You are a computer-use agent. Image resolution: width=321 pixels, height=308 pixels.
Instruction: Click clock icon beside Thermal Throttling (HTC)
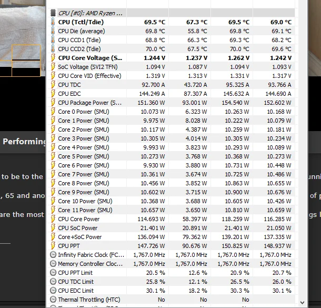pyautogui.click(x=53, y=300)
